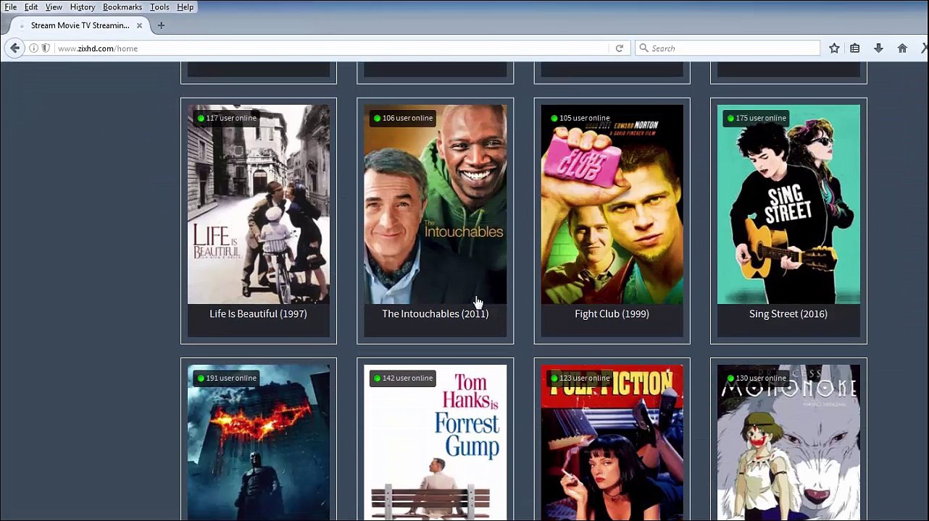Click the magnifier icon in search box

pos(643,48)
